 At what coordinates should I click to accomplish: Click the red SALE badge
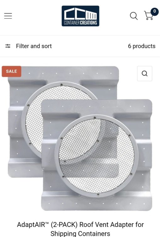[11, 71]
